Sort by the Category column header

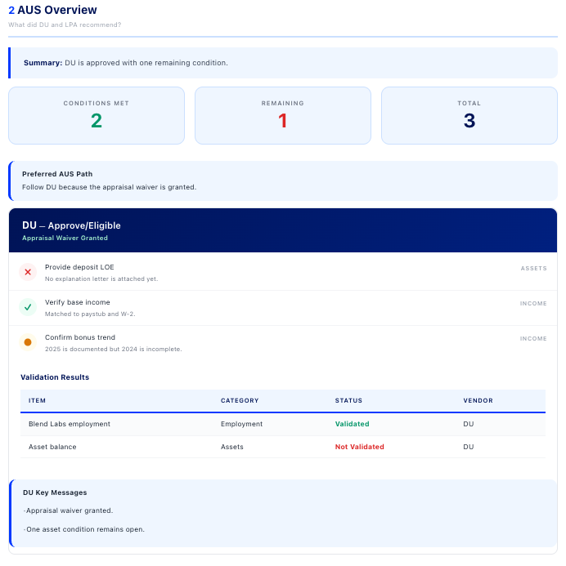pyautogui.click(x=240, y=401)
